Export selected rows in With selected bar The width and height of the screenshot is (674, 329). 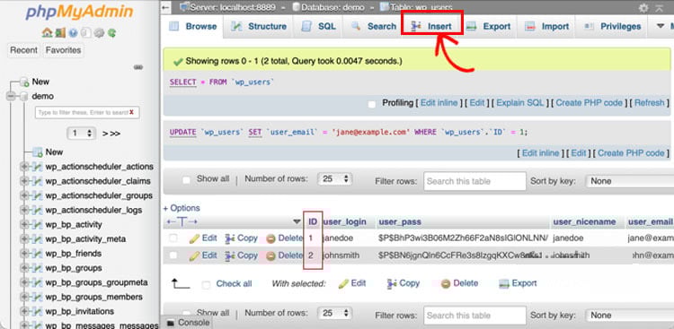[518, 283]
